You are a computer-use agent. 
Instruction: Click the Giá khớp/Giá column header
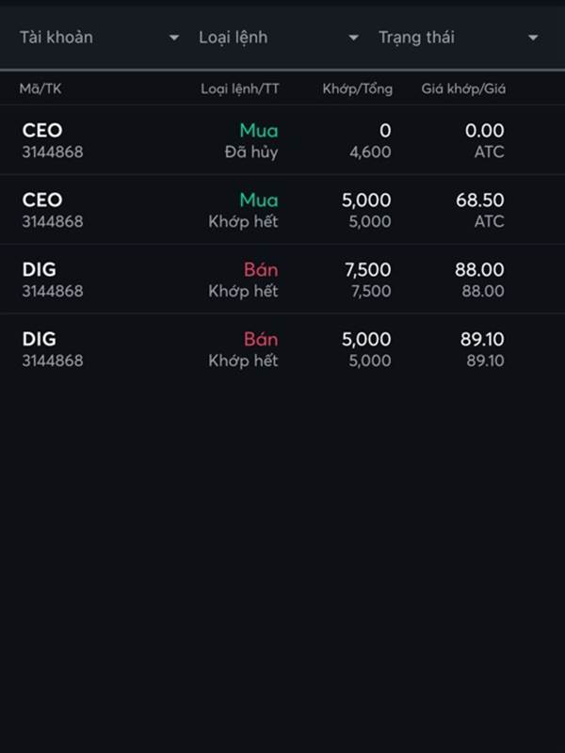(463, 88)
